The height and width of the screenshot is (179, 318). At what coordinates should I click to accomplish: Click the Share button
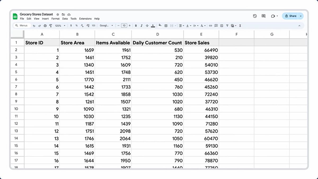[290, 16]
